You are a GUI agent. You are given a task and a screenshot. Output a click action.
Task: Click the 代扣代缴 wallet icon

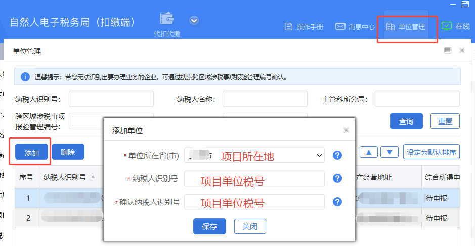[167, 19]
